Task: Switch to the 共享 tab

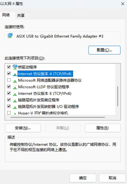Action: tap(21, 15)
